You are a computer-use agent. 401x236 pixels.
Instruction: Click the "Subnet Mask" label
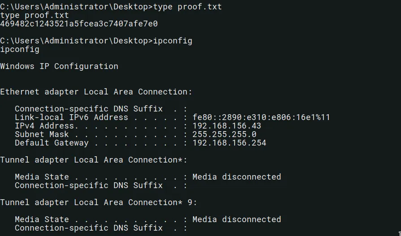[x=42, y=134]
